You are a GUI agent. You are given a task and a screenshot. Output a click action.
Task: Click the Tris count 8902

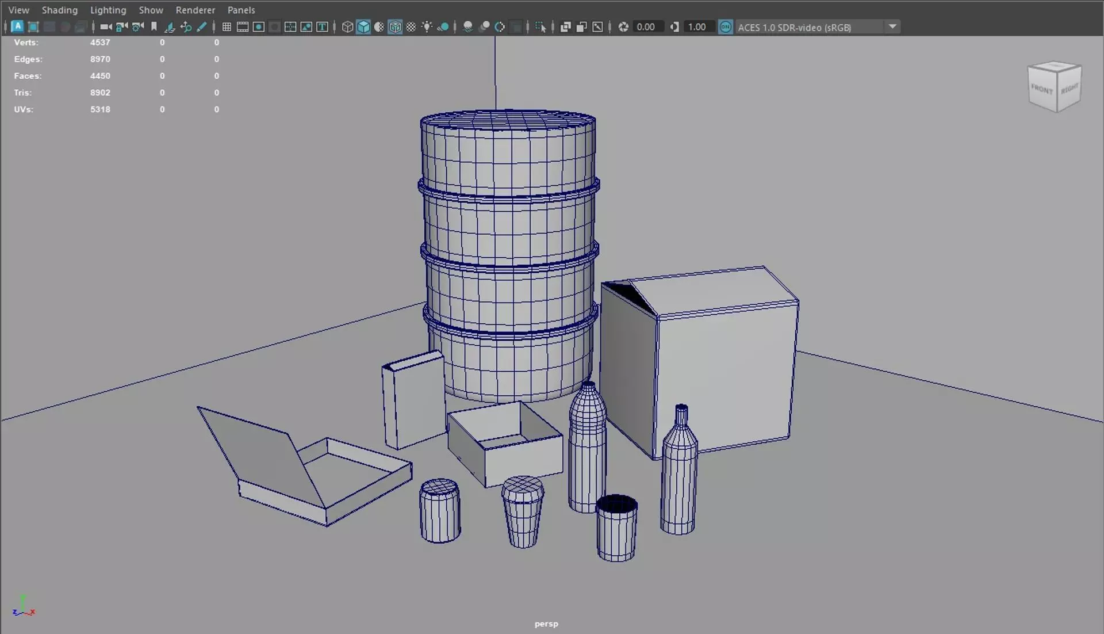(x=100, y=93)
